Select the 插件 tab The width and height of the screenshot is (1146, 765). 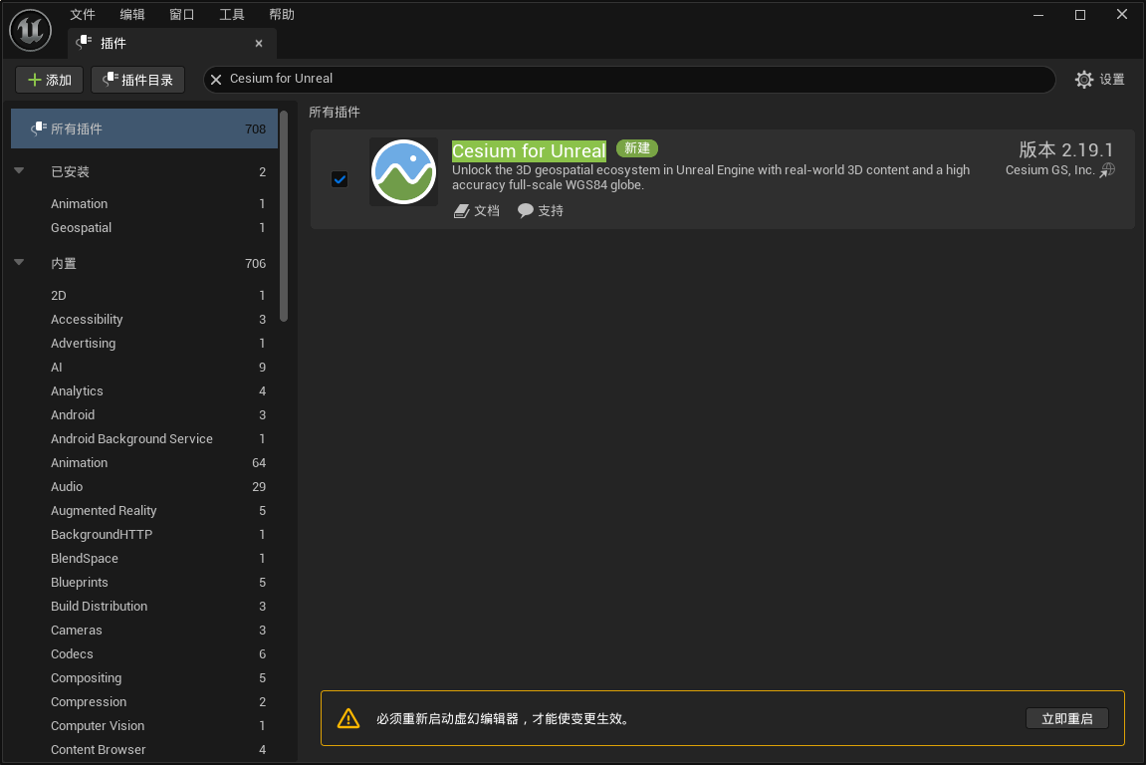coord(172,43)
